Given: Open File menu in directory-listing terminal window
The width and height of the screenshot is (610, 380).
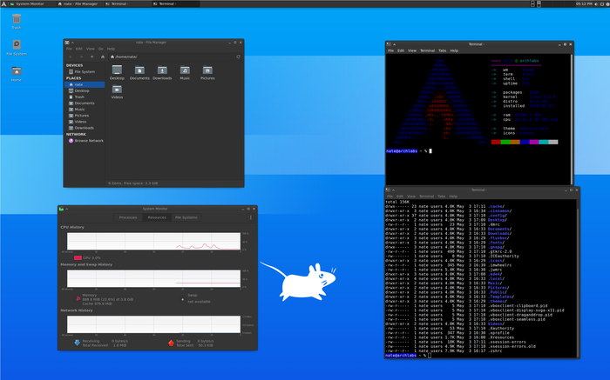Looking at the screenshot, I should tap(390, 197).
